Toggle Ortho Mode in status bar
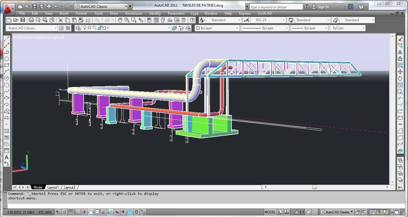 (77, 212)
